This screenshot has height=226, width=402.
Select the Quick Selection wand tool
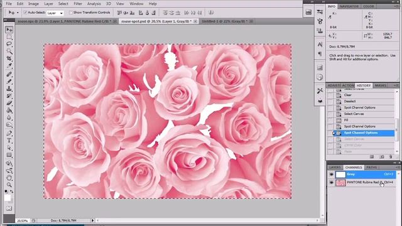(9, 51)
